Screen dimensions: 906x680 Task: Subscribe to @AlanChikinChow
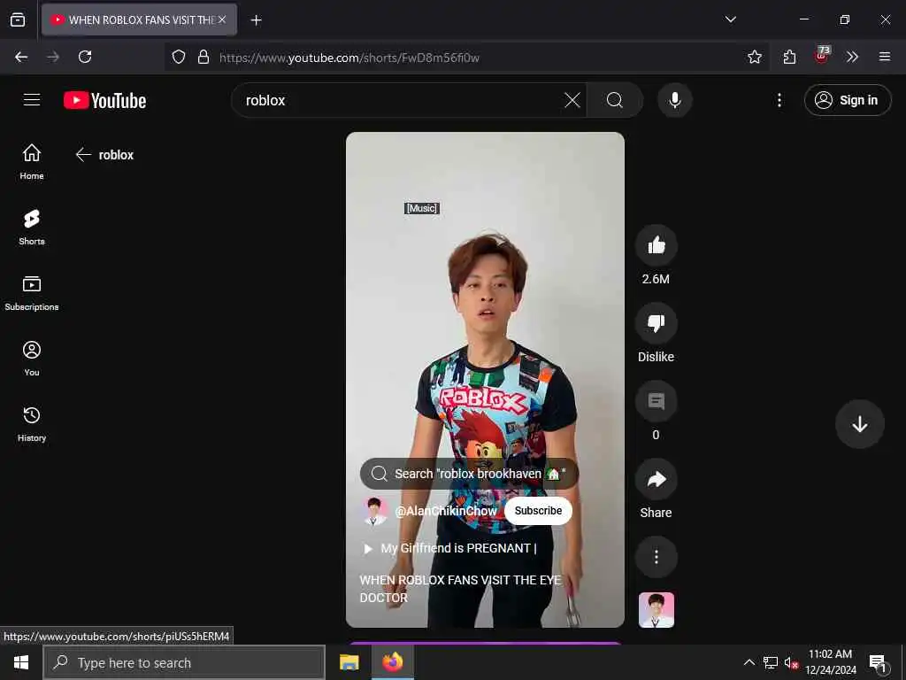click(538, 511)
